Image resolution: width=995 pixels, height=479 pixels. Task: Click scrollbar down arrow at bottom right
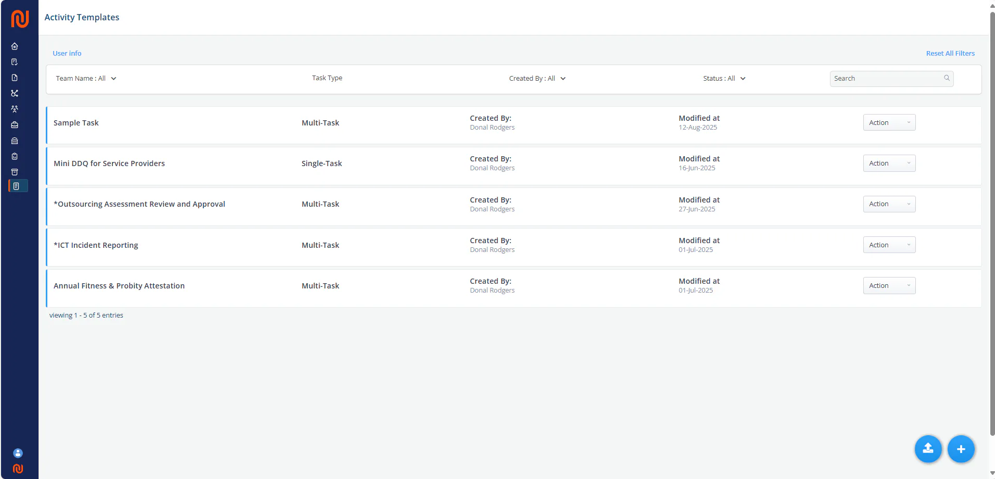click(x=992, y=473)
